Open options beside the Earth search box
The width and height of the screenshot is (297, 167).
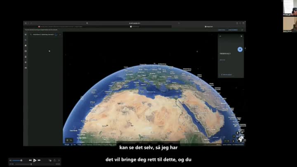pyautogui.click(x=60, y=35)
